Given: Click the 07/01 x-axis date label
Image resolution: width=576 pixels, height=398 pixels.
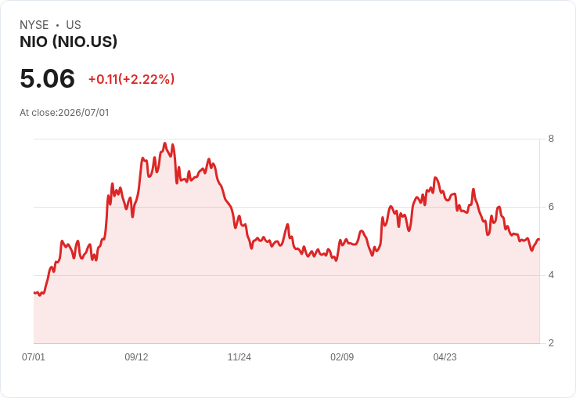Looking at the screenshot, I should click(x=34, y=356).
